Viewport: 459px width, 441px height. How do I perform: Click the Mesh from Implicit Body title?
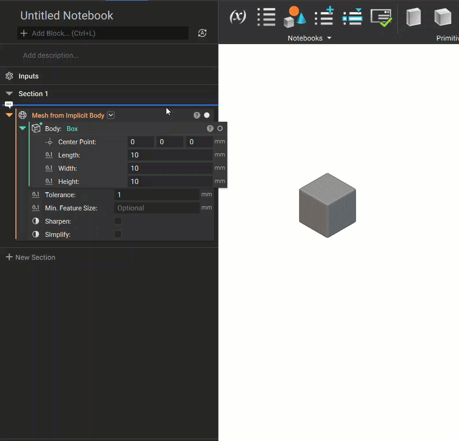tap(68, 116)
